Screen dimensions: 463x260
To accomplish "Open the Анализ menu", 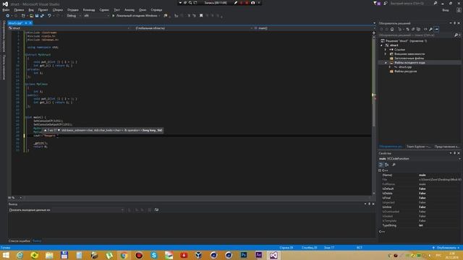I will click(x=129, y=9).
